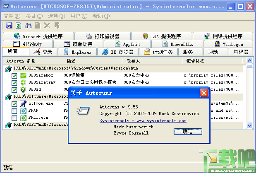The height and width of the screenshot is (173, 256).
Task: Switch to the 驱动 tab
Action: coord(215,52)
